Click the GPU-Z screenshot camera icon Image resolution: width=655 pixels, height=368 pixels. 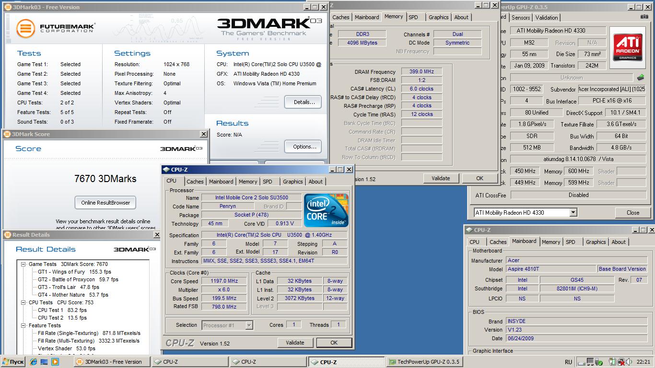click(x=644, y=17)
